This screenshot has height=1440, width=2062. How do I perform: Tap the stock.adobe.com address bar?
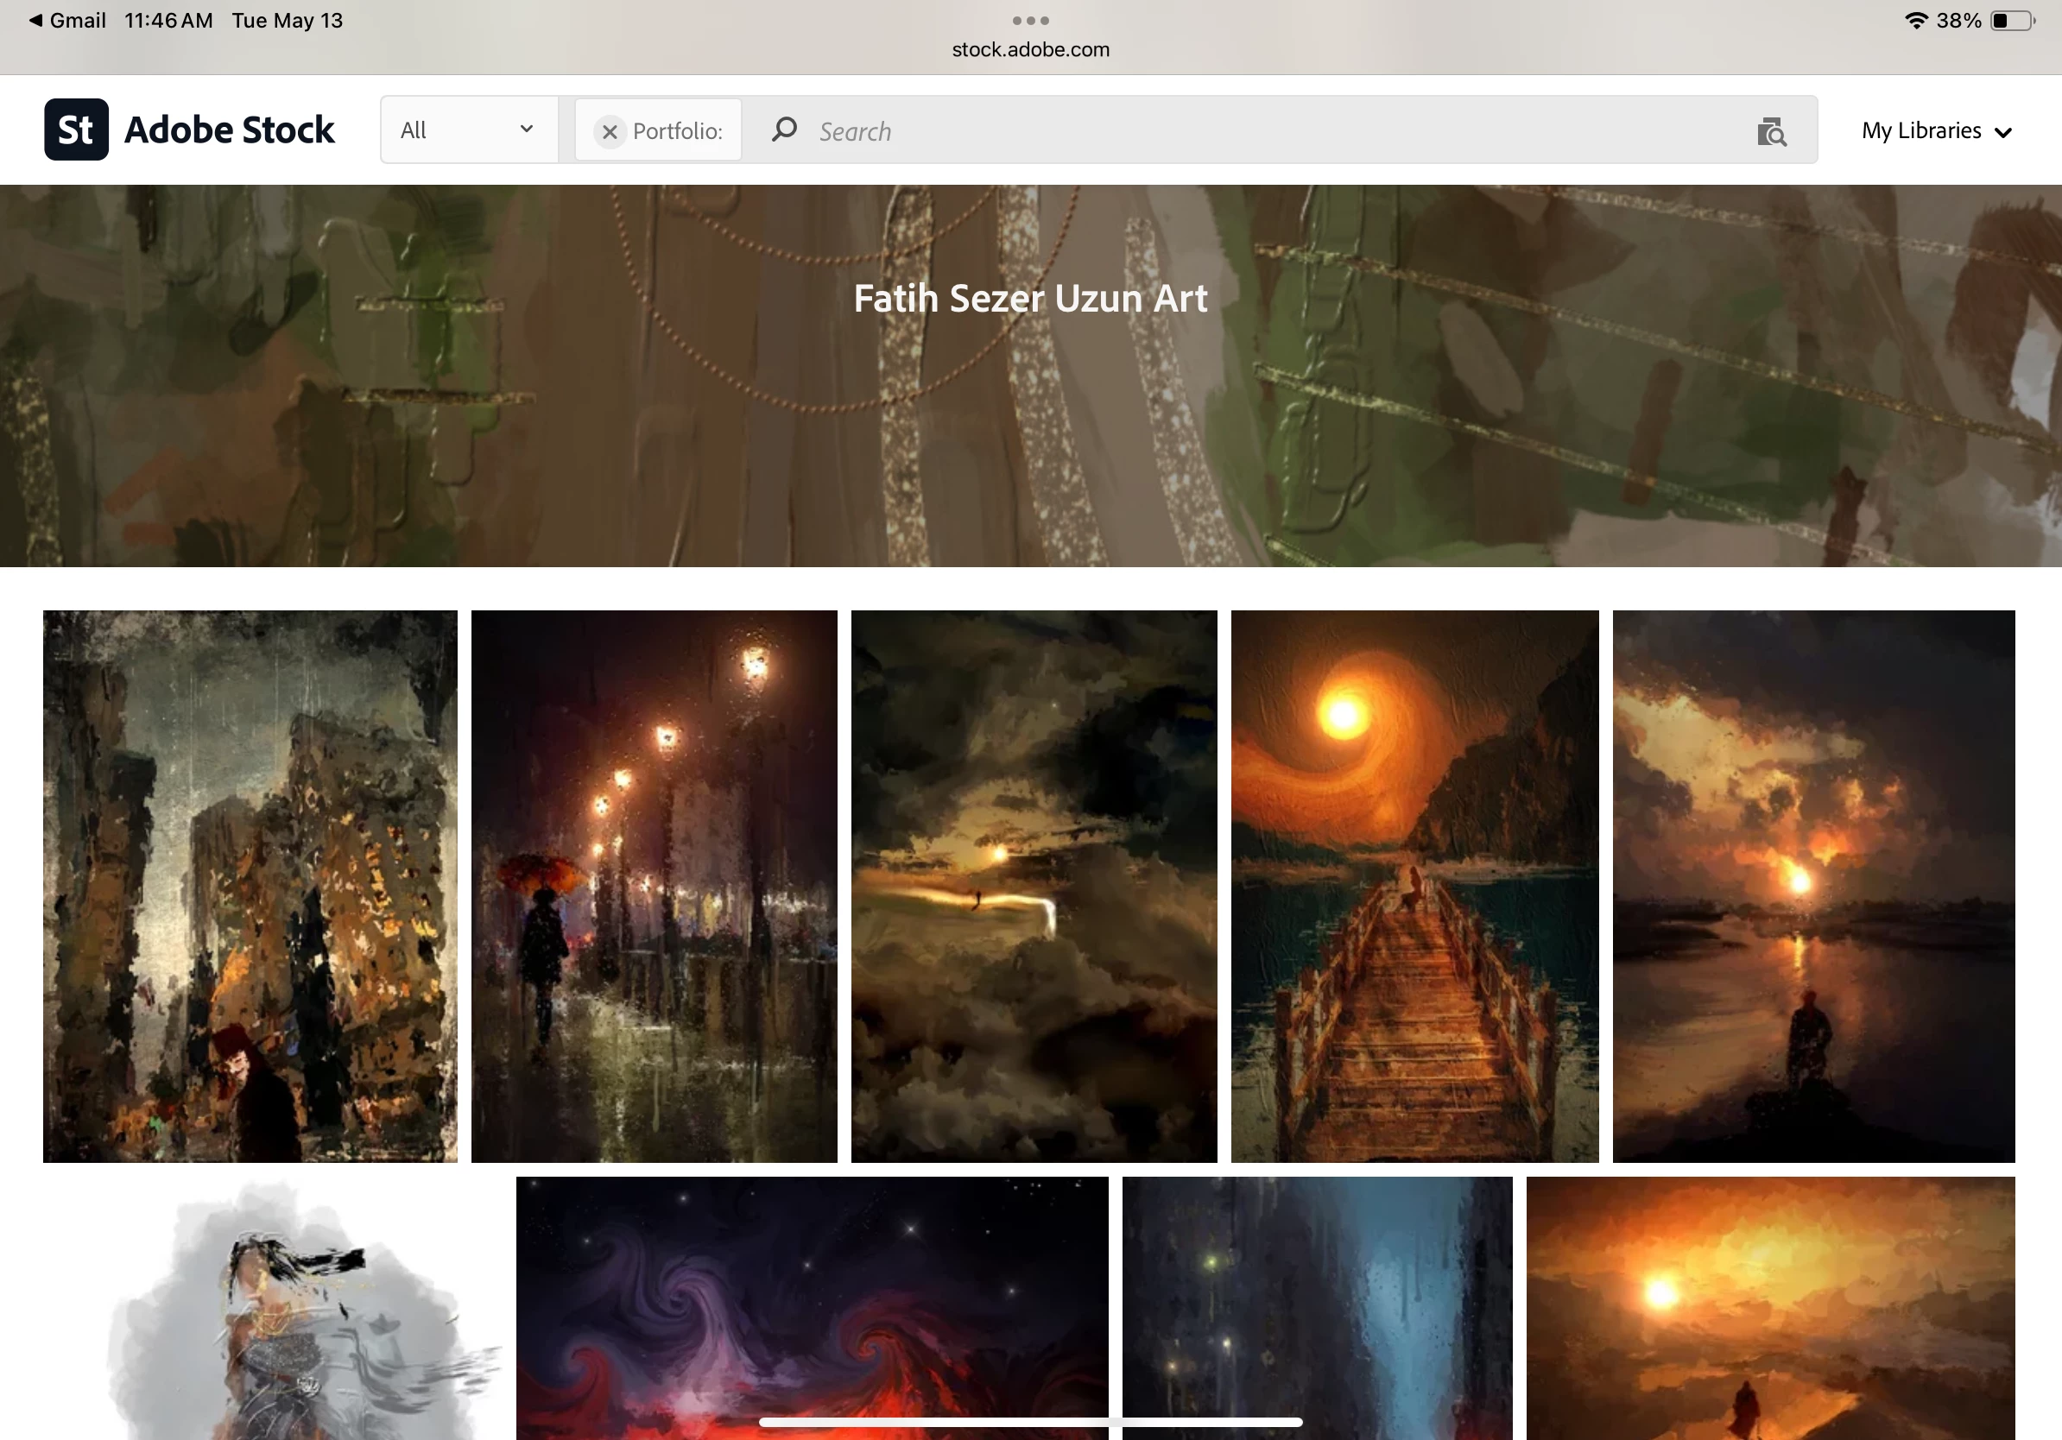pyautogui.click(x=1030, y=49)
